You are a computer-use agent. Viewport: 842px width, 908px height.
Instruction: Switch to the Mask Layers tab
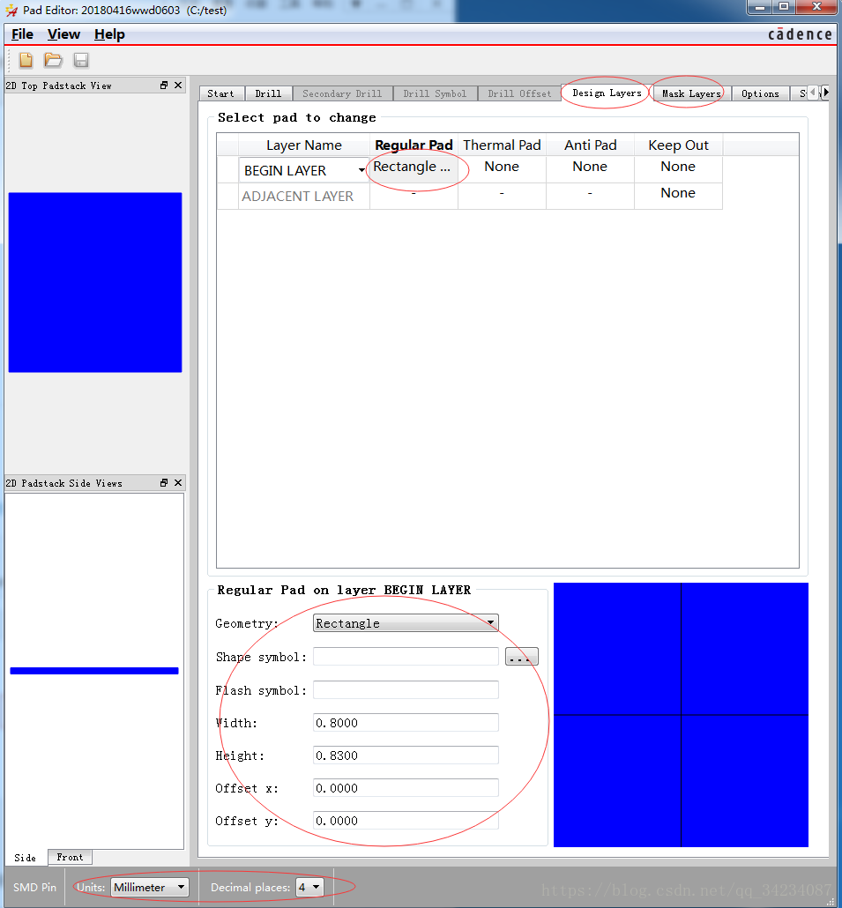pyautogui.click(x=690, y=93)
